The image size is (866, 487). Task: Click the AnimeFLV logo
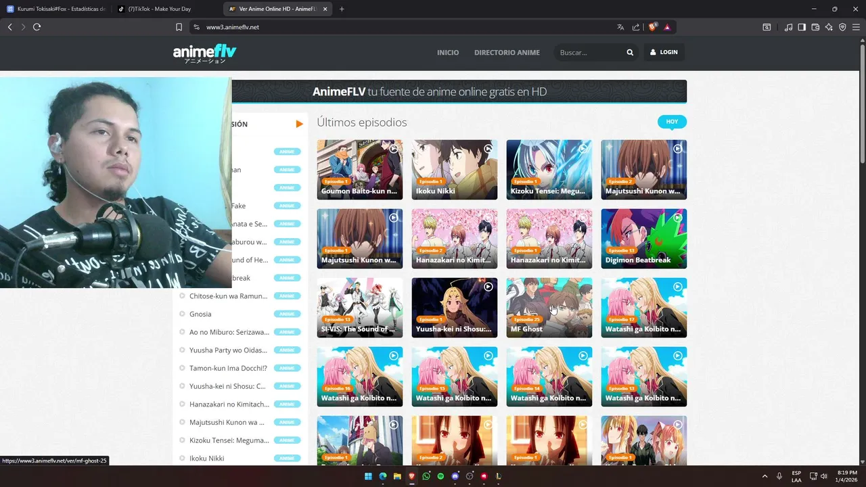pos(204,53)
